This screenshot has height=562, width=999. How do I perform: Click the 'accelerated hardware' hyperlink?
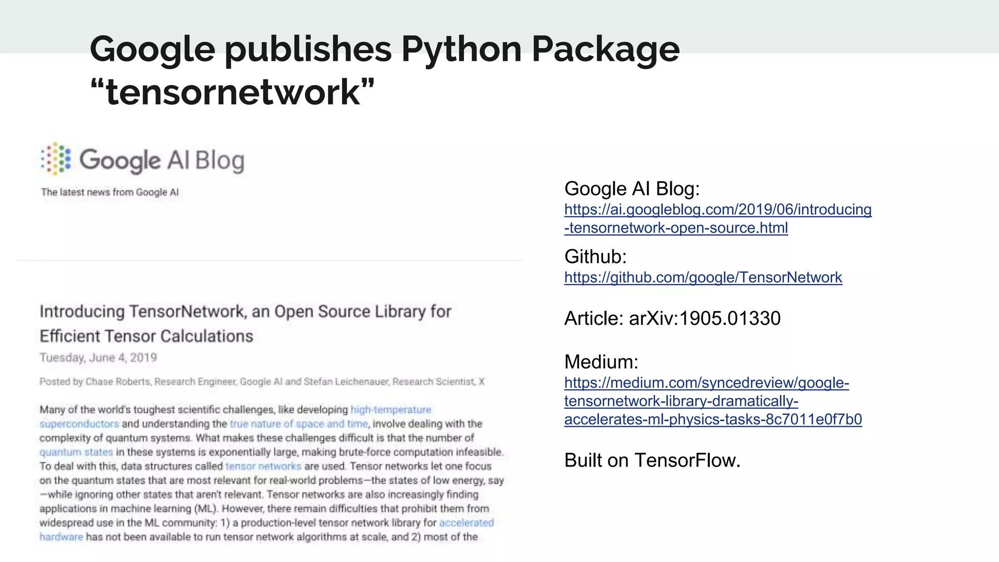point(466,523)
